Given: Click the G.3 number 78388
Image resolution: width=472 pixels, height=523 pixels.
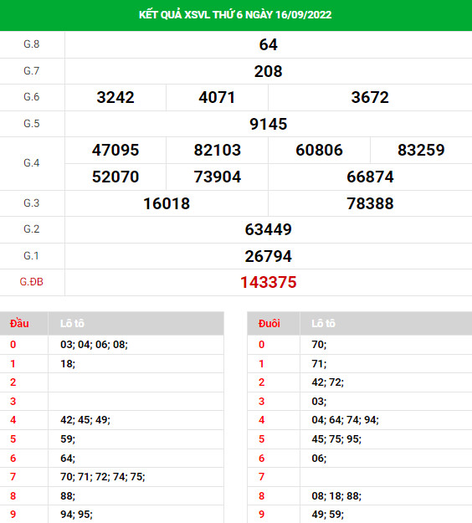Looking at the screenshot, I should 370,203.
